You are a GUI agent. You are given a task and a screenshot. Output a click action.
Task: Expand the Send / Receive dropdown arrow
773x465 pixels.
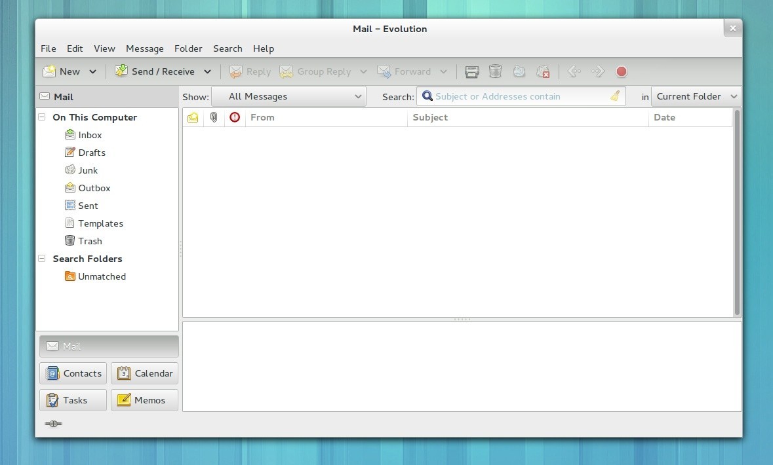tap(208, 71)
